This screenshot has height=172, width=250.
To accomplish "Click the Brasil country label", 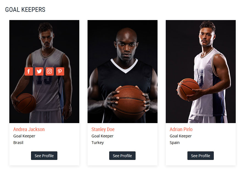I will pos(18,143).
